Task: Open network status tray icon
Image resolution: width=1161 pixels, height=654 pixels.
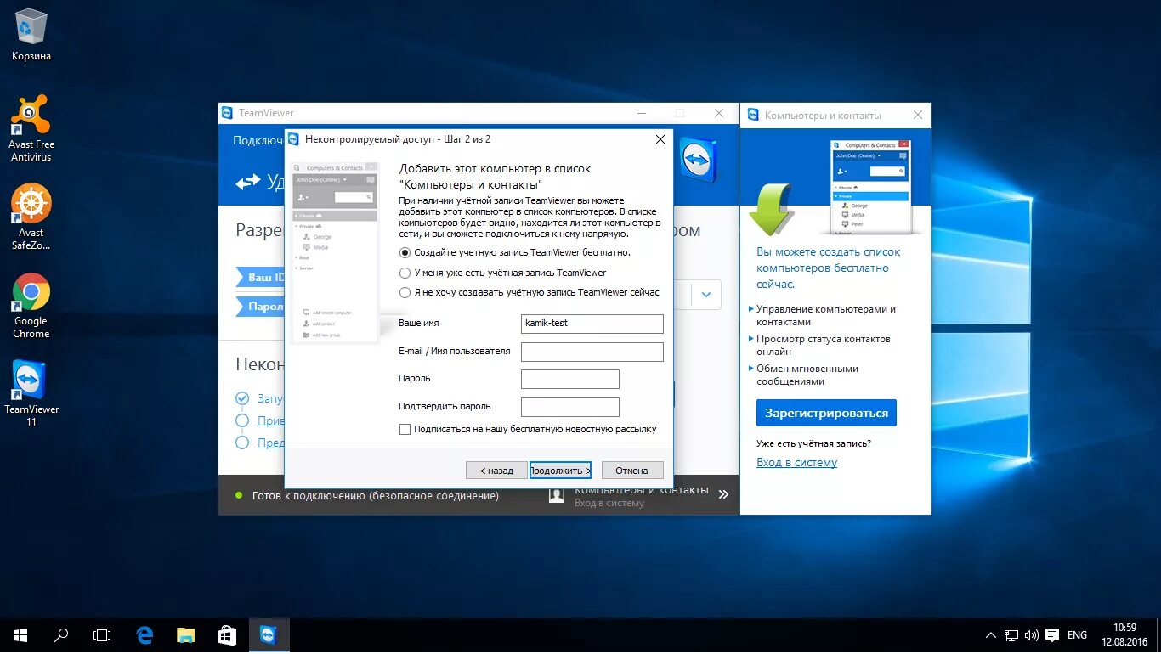Action: click(x=1011, y=635)
